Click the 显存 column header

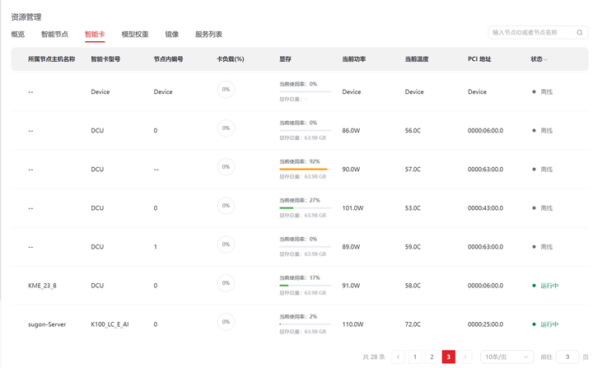(285, 59)
